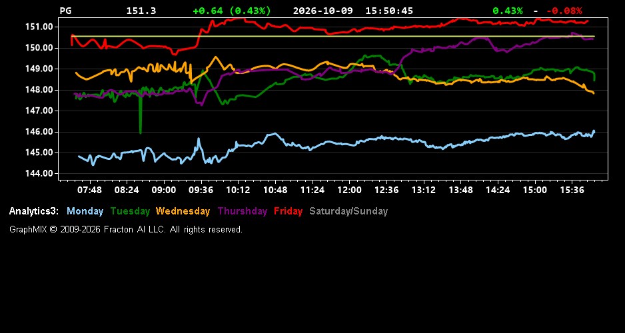Click the 15:36 time axis label
This screenshot has height=333, width=625.
pos(572,190)
